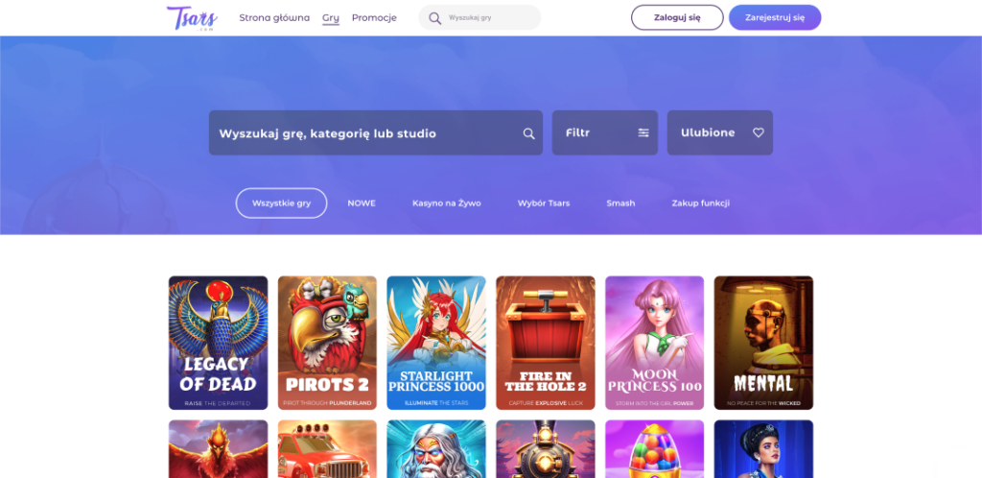Select the NOWE category tab
Image resolution: width=982 pixels, height=478 pixels.
coord(362,203)
